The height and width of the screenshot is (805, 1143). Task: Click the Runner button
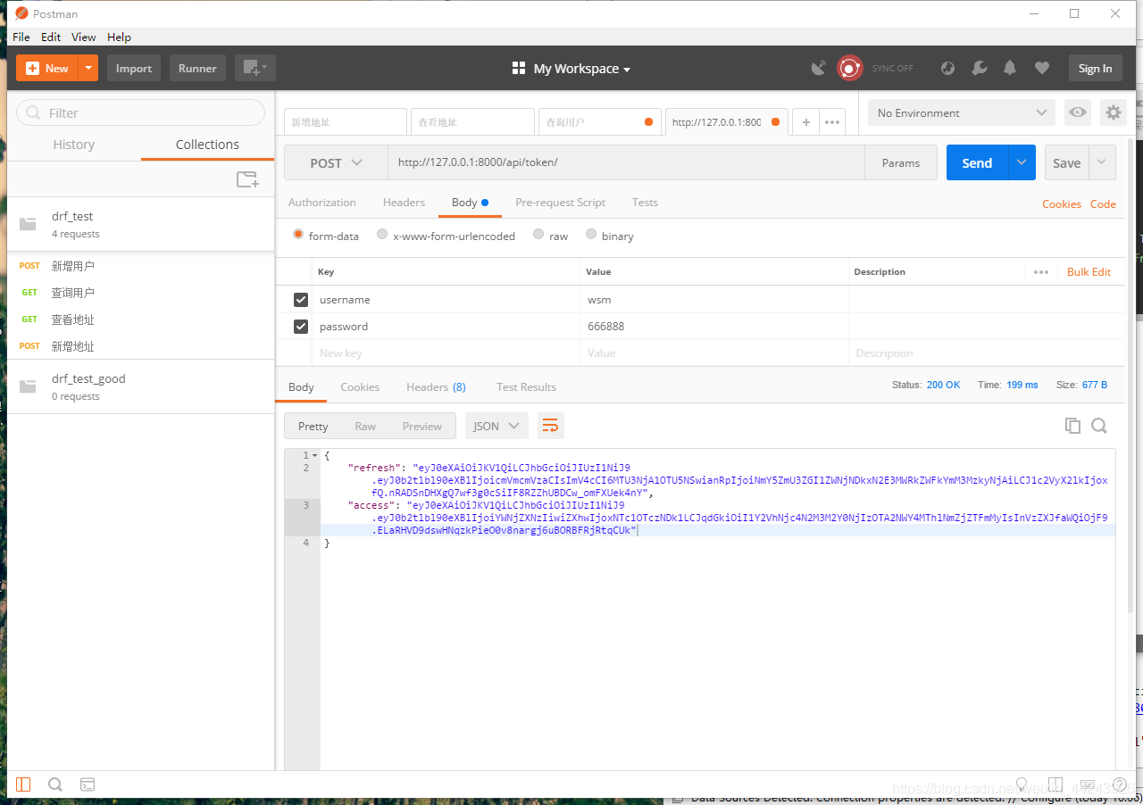click(197, 68)
